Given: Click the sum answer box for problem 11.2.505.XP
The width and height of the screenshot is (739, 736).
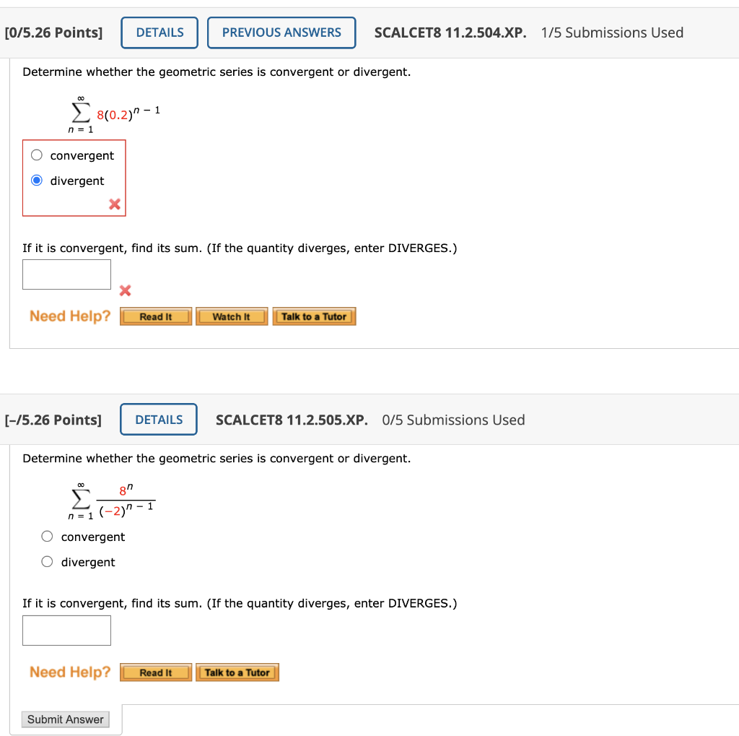Looking at the screenshot, I should click(x=66, y=630).
